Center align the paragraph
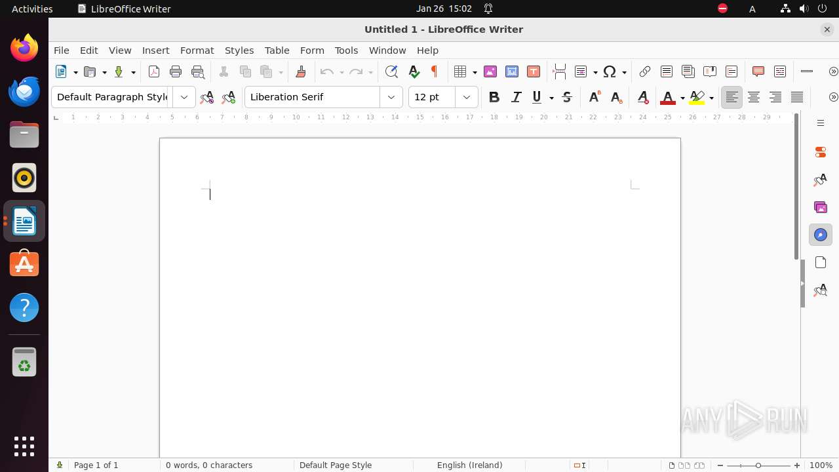The height and width of the screenshot is (472, 839). tap(754, 97)
